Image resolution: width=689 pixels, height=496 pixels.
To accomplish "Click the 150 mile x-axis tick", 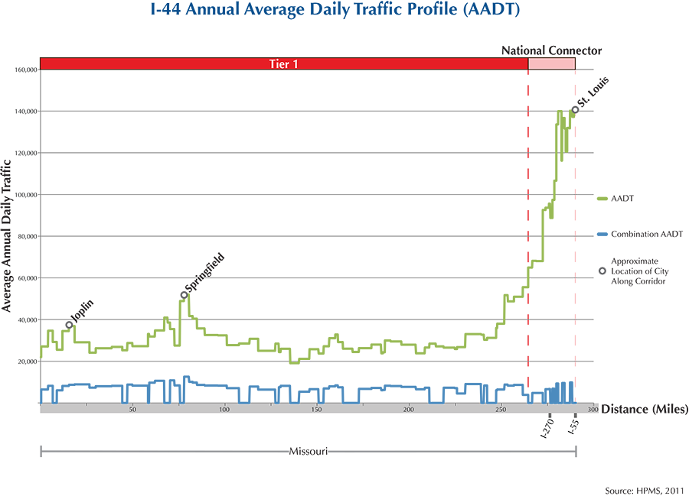I will [316, 410].
